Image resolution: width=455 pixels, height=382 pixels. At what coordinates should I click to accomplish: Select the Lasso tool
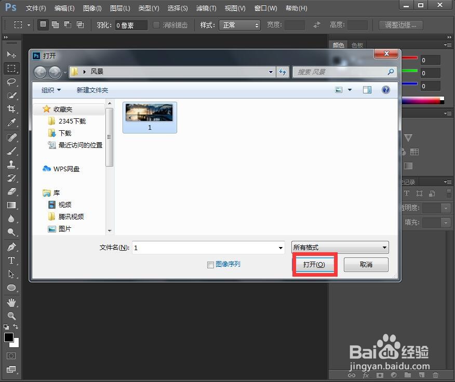(x=11, y=82)
